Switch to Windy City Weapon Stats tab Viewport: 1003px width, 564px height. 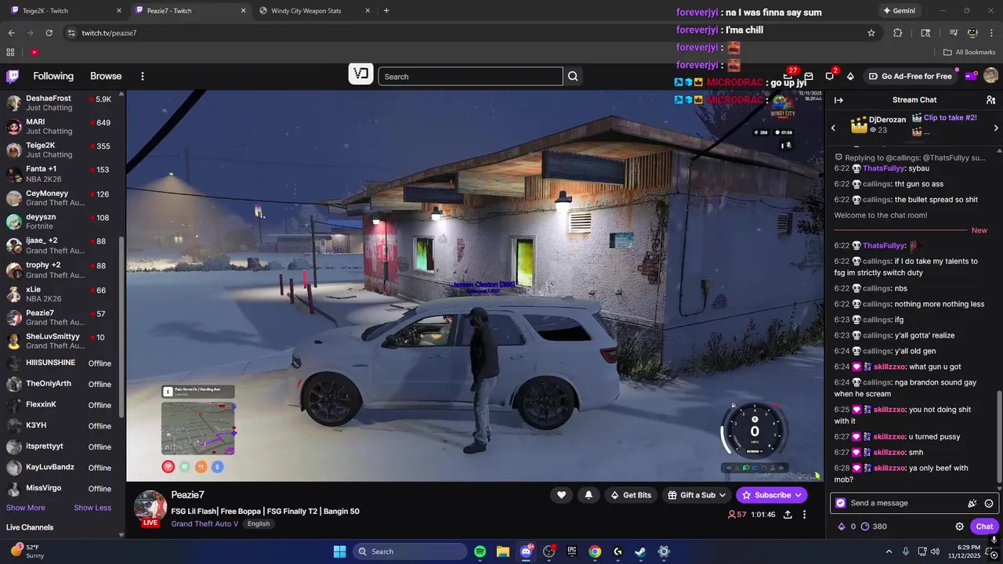313,10
